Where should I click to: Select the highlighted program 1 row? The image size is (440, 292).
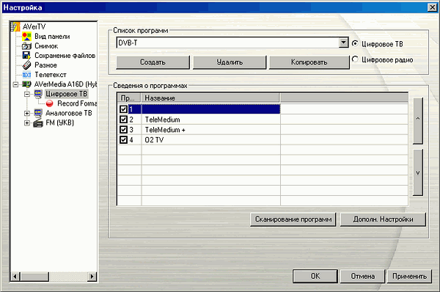[205, 109]
